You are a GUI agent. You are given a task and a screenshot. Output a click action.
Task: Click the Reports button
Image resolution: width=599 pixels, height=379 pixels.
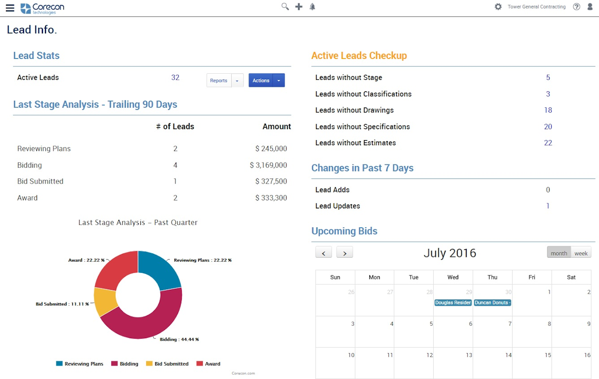coord(219,80)
